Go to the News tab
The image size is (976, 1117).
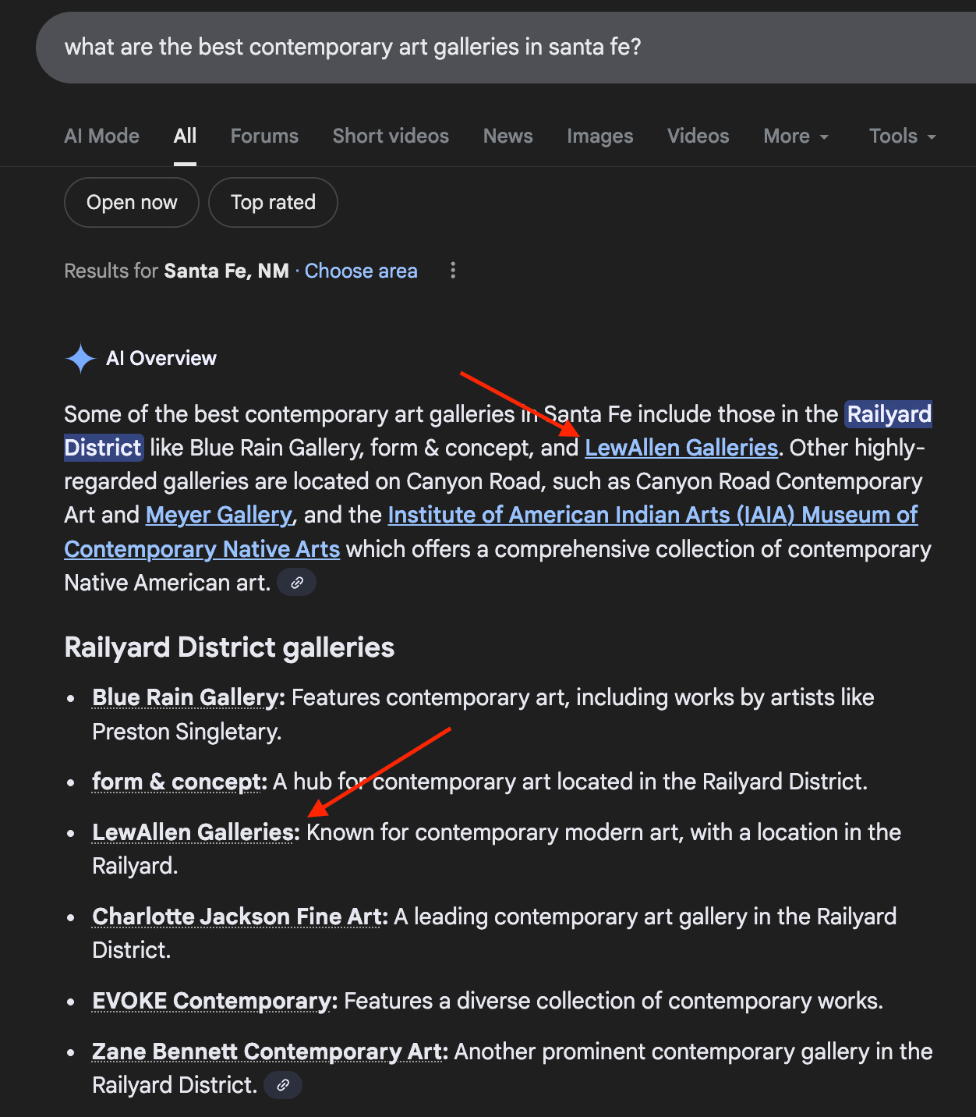click(507, 137)
